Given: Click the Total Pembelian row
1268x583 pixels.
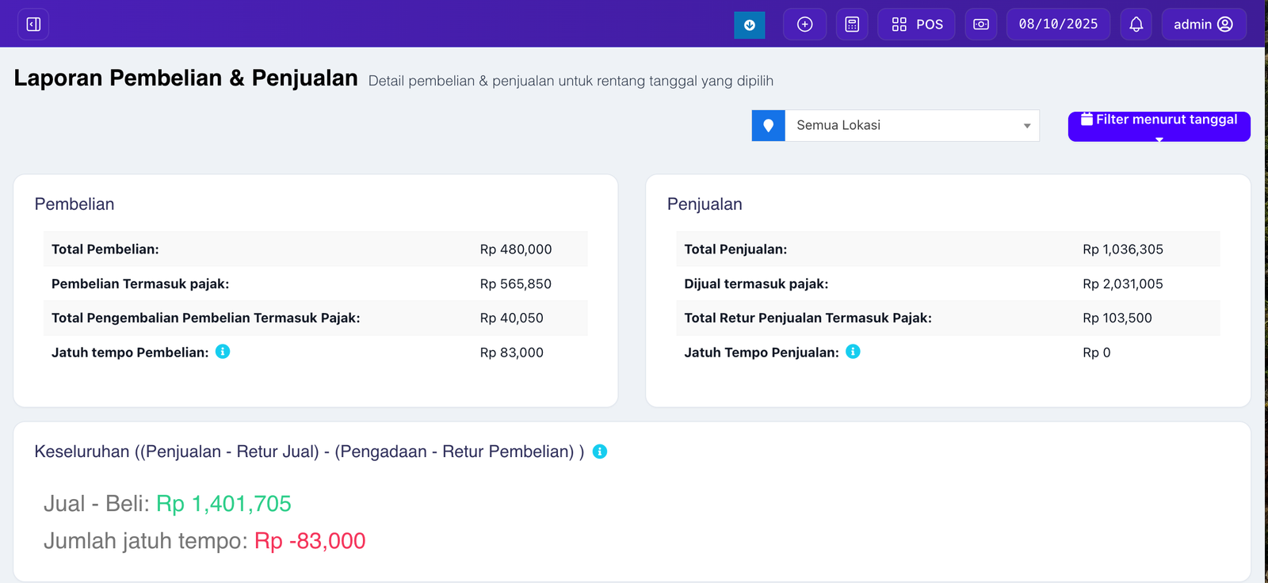Looking at the screenshot, I should click(x=315, y=250).
